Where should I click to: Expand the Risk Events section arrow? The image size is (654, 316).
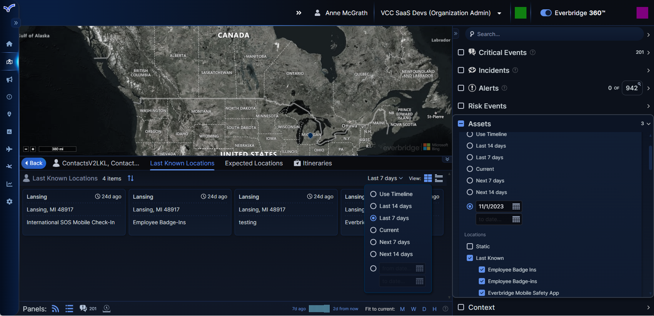(648, 106)
